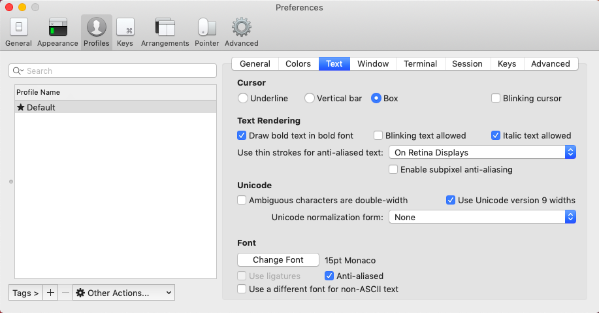Open the Advanced gear preferences pane
The height and width of the screenshot is (313, 599).
pyautogui.click(x=242, y=32)
